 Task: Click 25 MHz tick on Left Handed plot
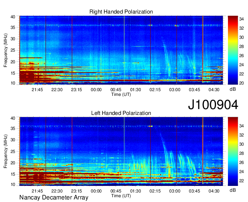13,151
